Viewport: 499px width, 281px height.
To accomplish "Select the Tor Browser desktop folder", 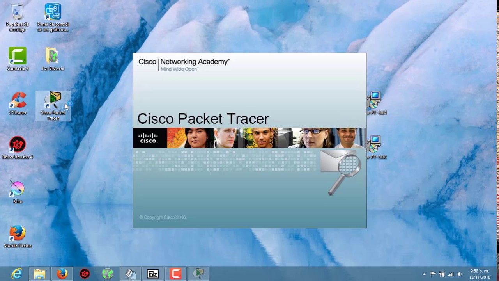I will tap(53, 59).
